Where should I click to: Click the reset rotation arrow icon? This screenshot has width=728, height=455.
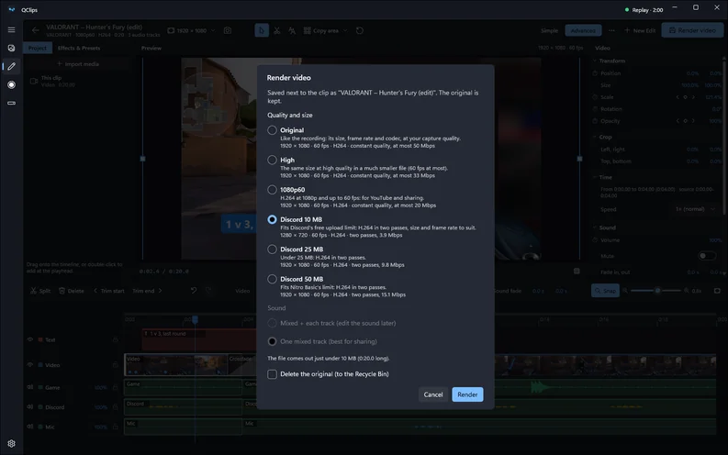[x=360, y=30]
